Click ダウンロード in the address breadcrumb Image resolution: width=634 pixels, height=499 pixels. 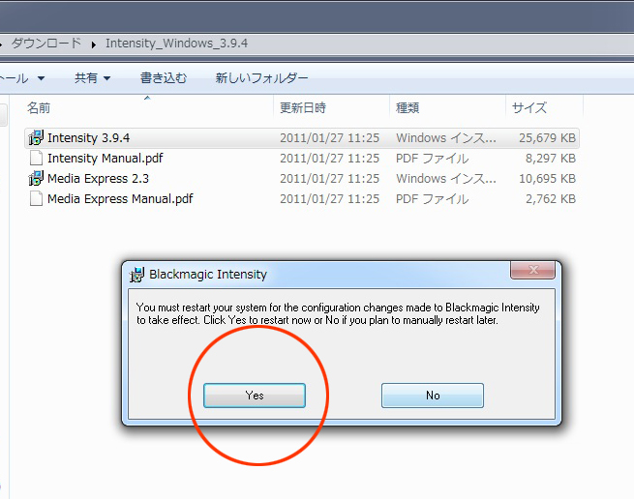point(46,43)
